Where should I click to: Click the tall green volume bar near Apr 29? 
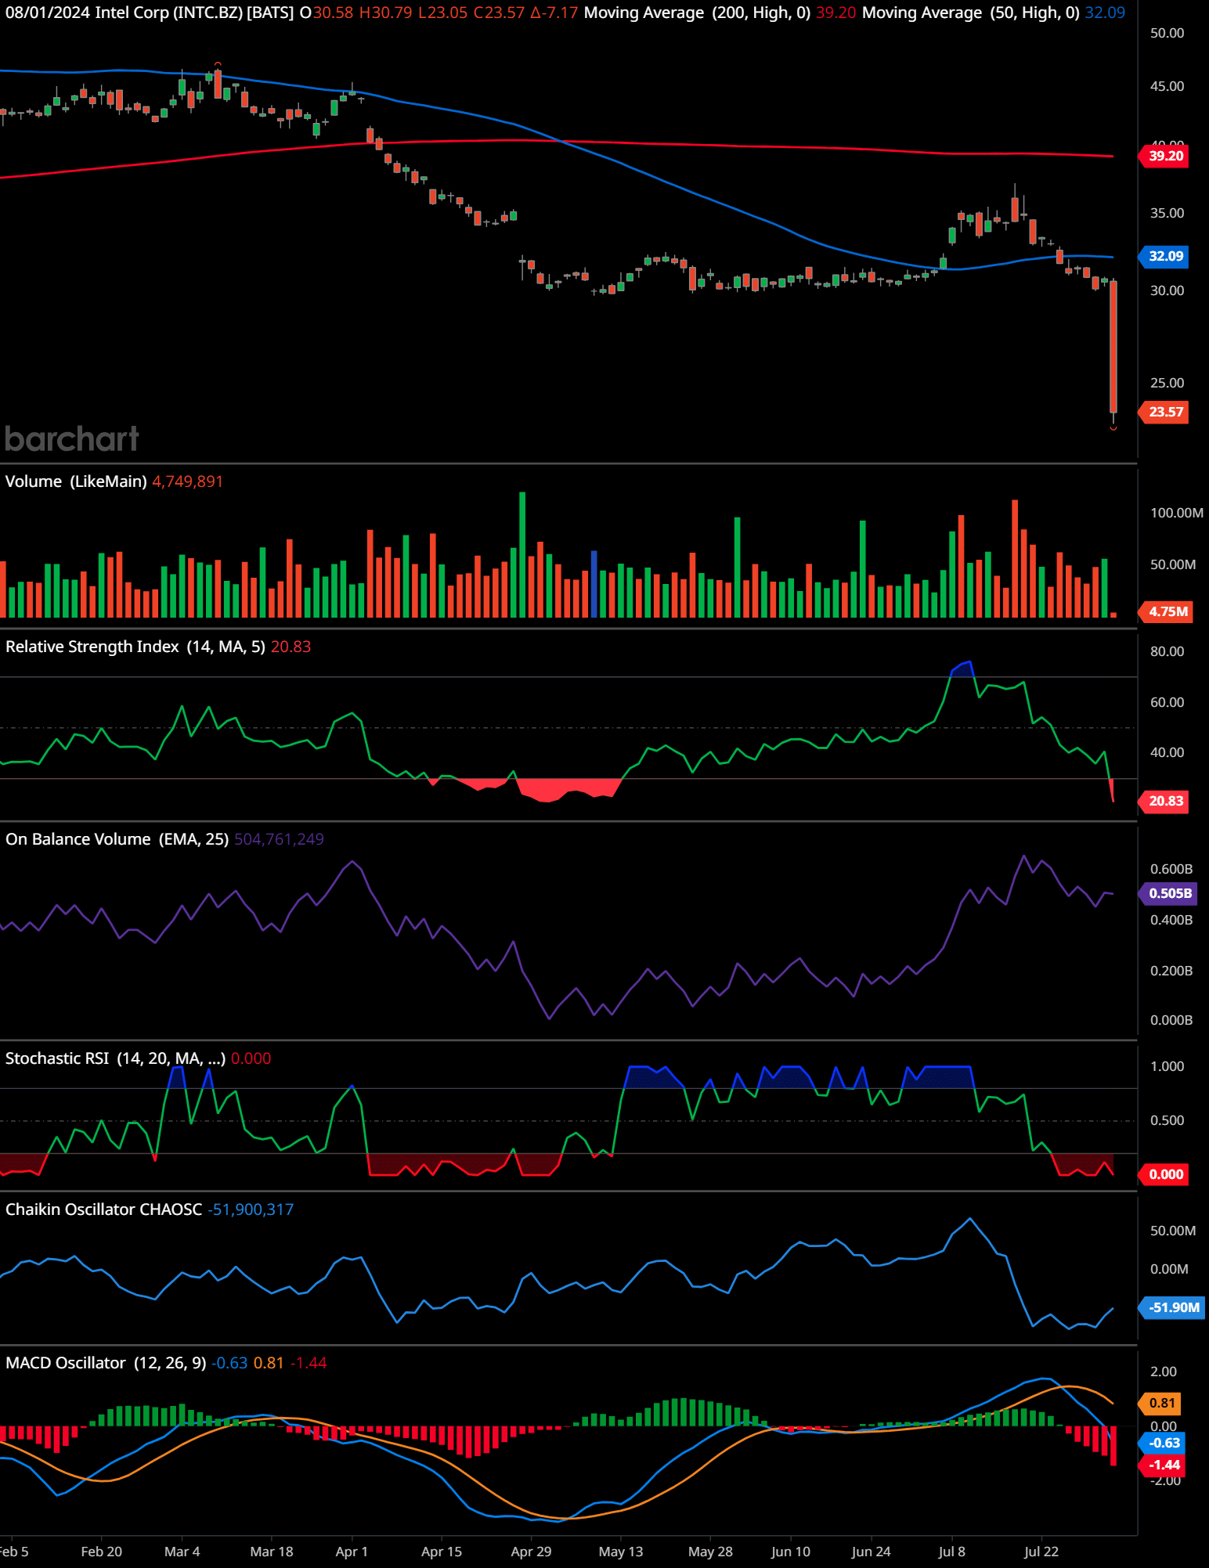[522, 555]
